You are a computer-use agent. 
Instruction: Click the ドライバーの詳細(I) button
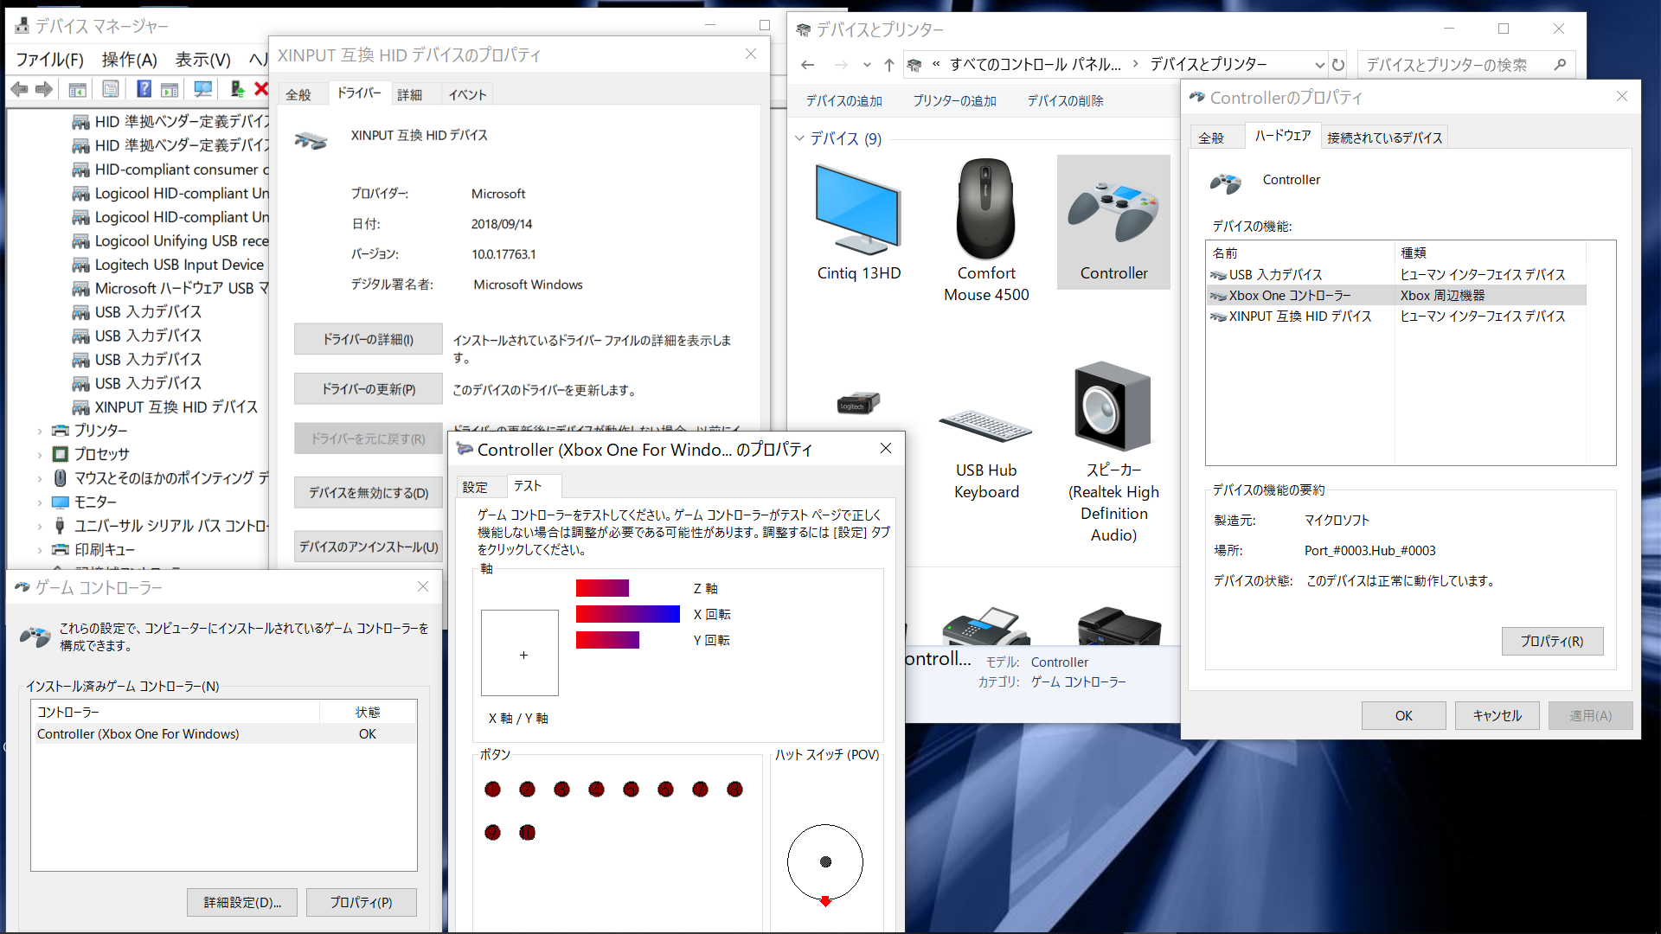(369, 339)
